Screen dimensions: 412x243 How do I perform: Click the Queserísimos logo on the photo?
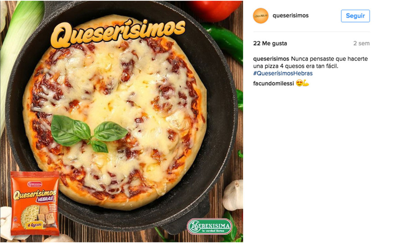click(x=118, y=33)
